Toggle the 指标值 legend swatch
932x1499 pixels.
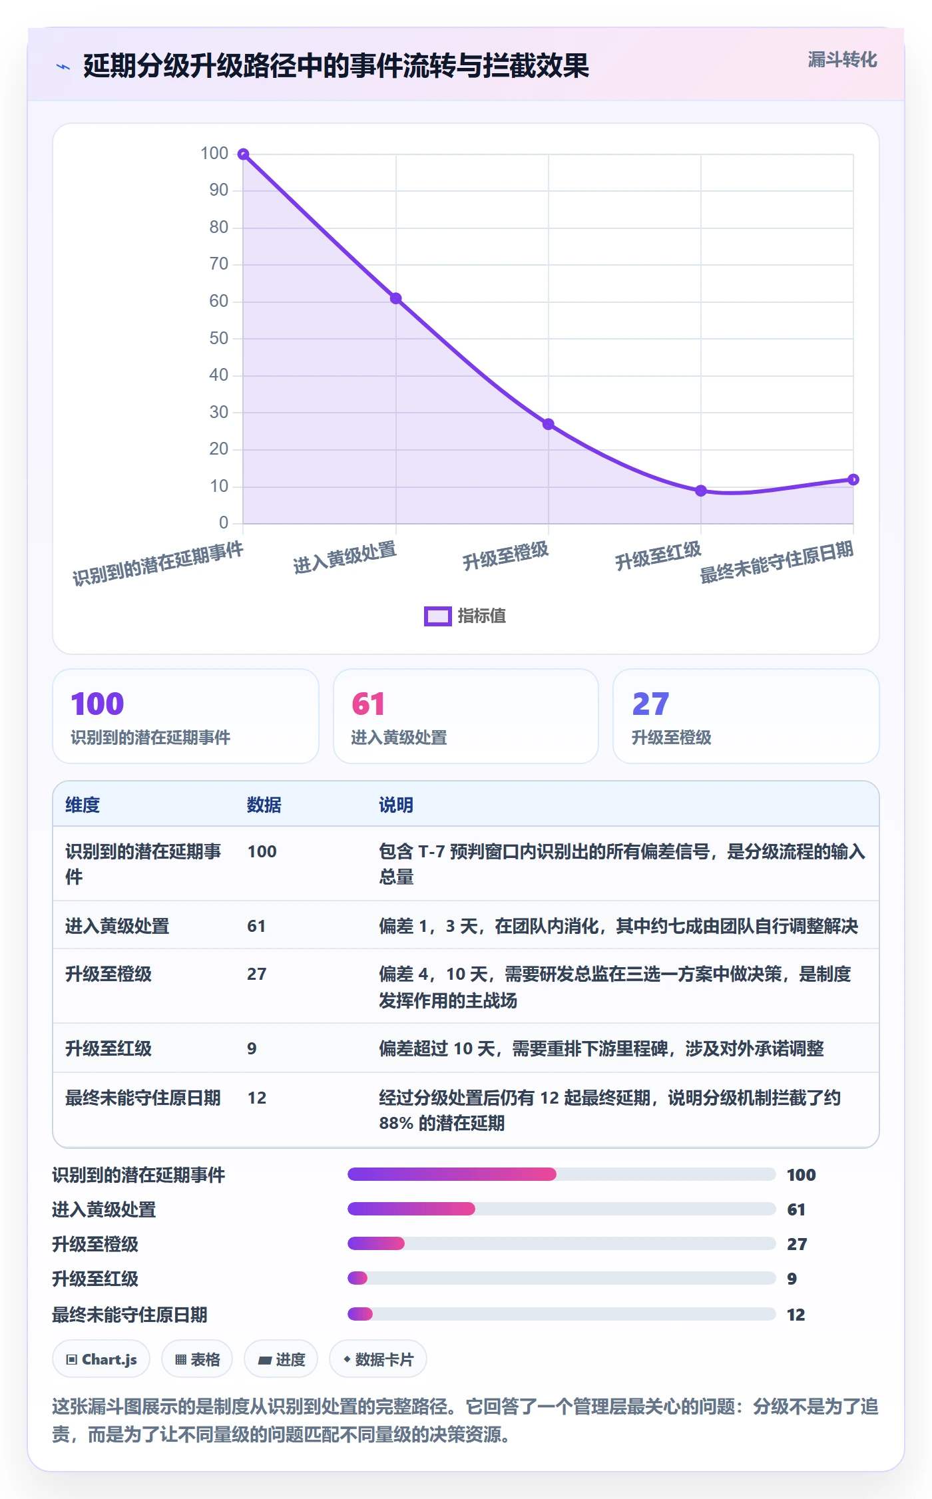437,616
